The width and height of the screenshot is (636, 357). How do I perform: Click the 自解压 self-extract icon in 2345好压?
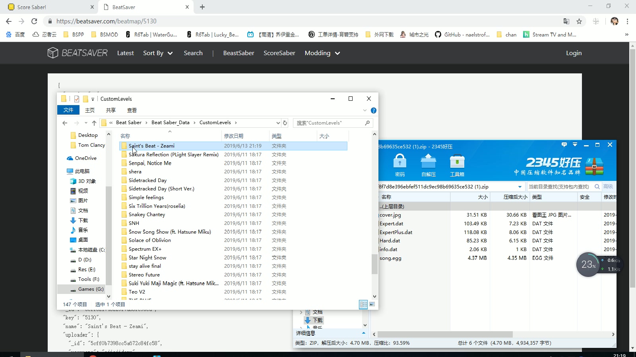tap(429, 165)
